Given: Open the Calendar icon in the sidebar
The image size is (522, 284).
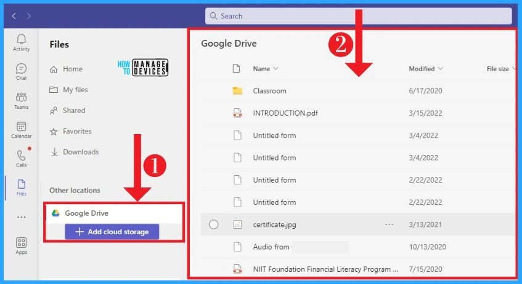Looking at the screenshot, I should click(22, 127).
